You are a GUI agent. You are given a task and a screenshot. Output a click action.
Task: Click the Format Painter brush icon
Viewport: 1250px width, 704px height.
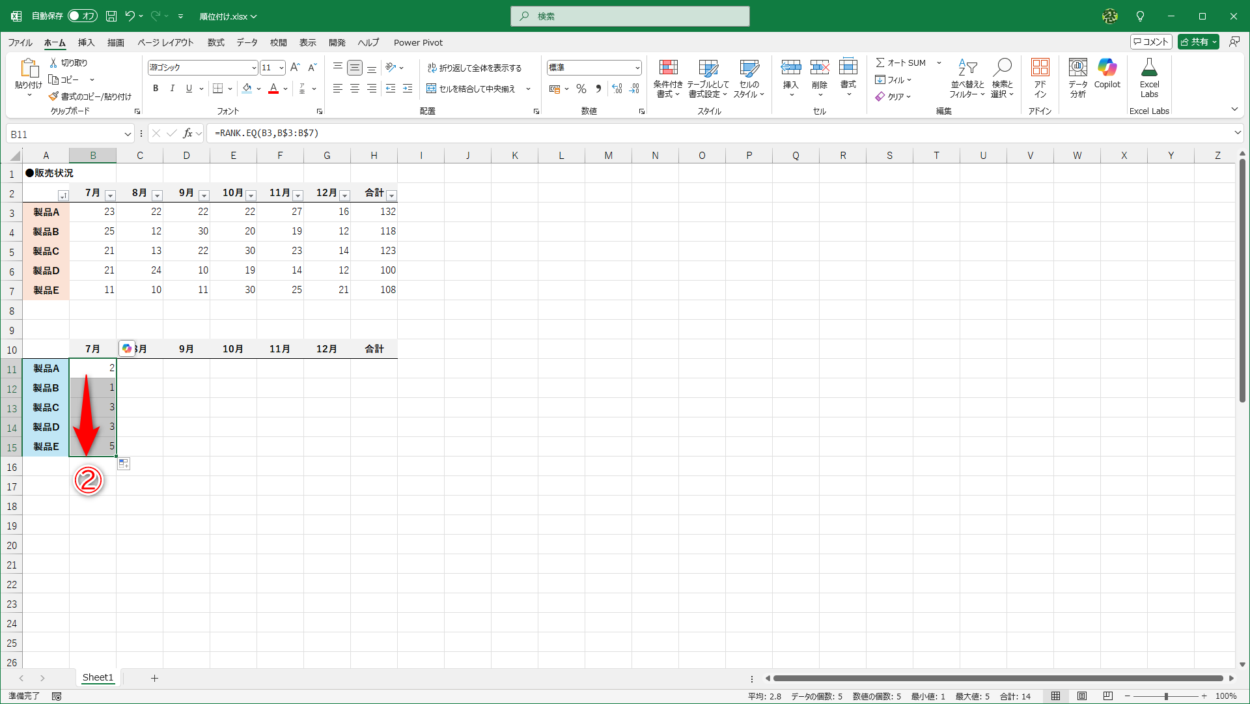[54, 96]
